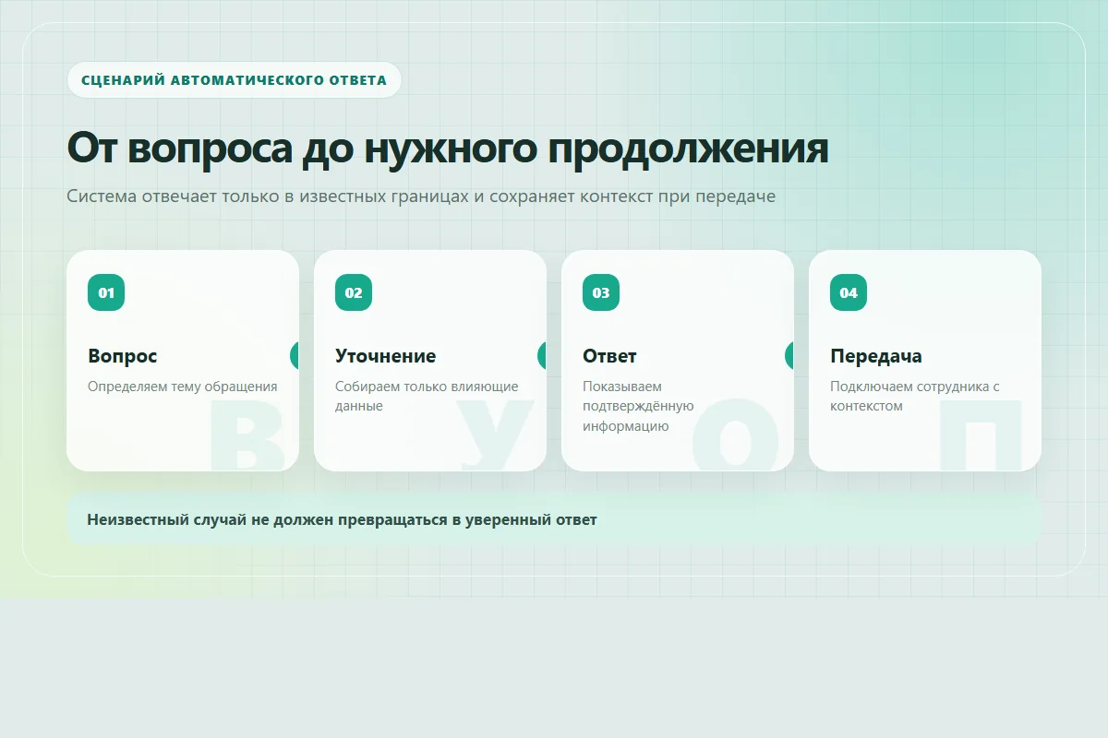
Task: Select the 'Уточнение' card heading
Action: (x=385, y=356)
